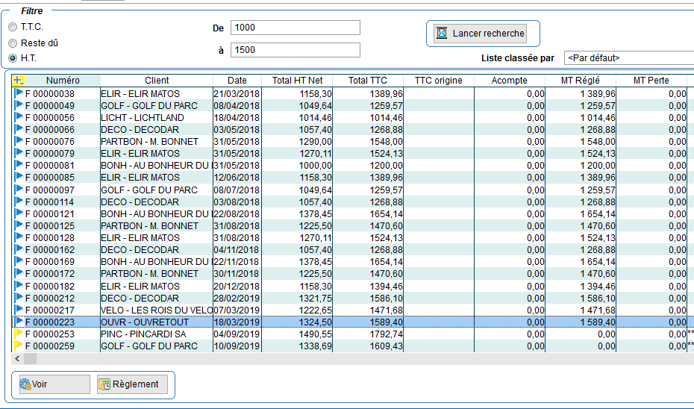Click blue flag of invoice F 00000097
This screenshot has height=409, width=694.
[x=19, y=189]
